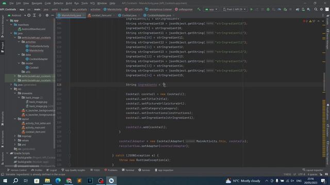Collapse the activities package
The height and width of the screenshot is (185, 330).
tap(19, 42)
